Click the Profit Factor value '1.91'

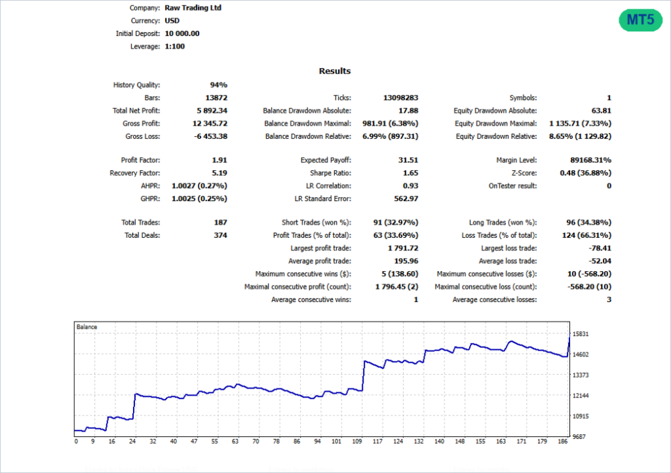(220, 160)
